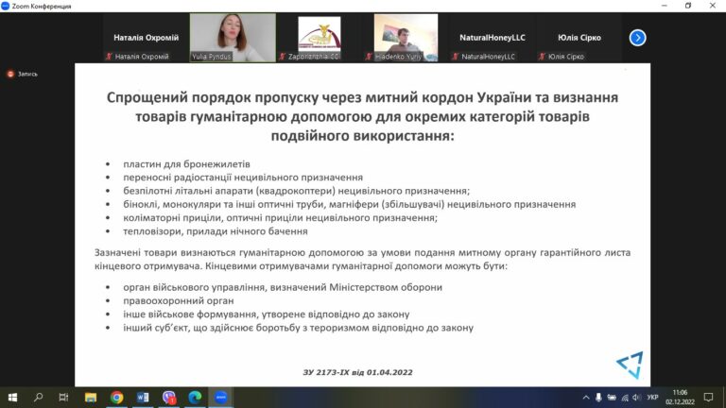Open Viber from taskbar
This screenshot has height=408, width=726.
click(x=169, y=398)
